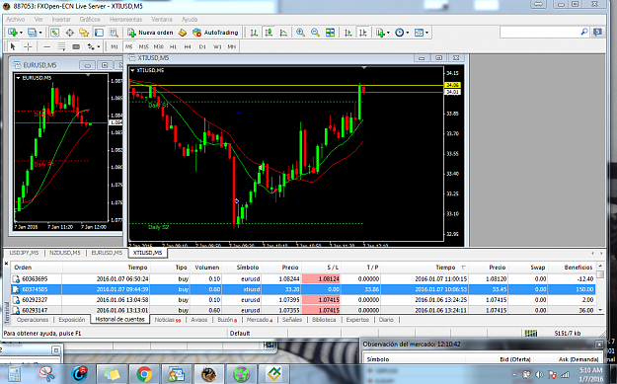
Task: Click the search magnifier icon
Action: (584, 32)
